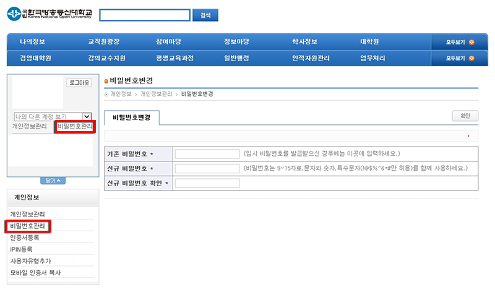Click the 개인정보 breadcrumb link
The image size is (495, 292).
click(121, 94)
